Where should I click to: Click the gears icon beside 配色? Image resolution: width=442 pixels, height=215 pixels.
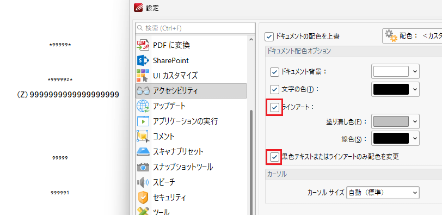click(391, 36)
